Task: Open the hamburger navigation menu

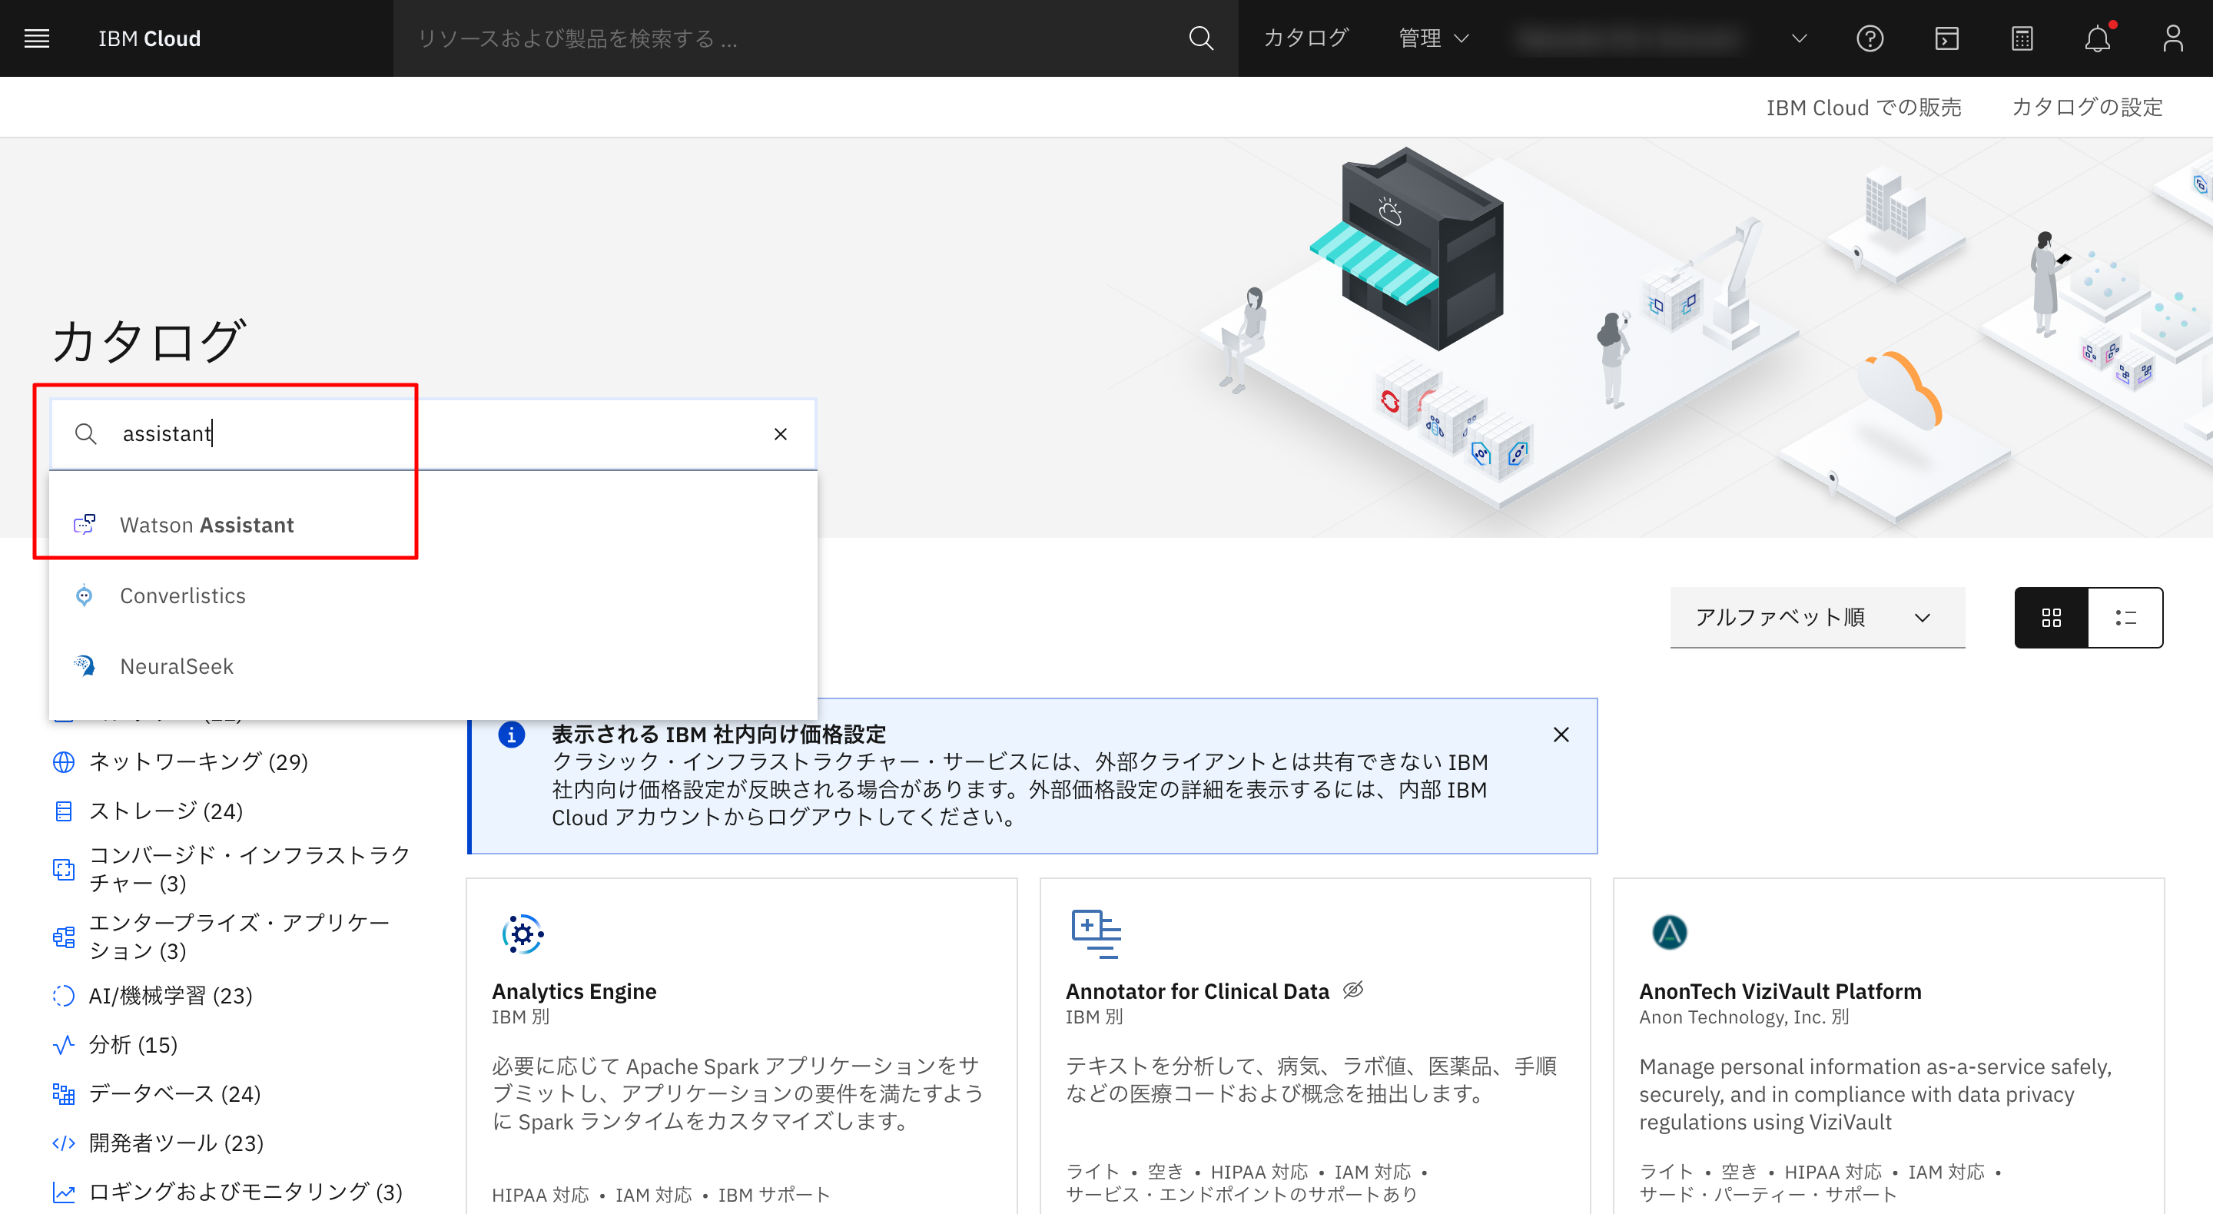Action: click(x=36, y=38)
